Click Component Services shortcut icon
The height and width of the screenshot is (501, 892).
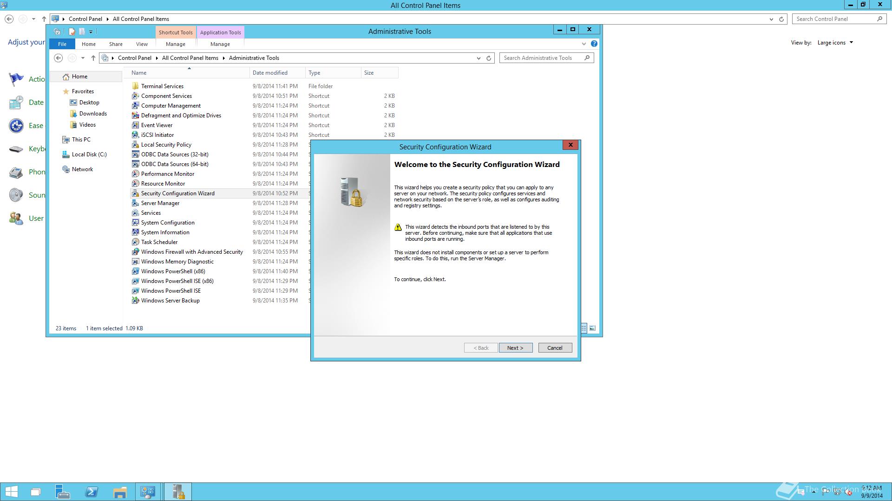(x=135, y=96)
